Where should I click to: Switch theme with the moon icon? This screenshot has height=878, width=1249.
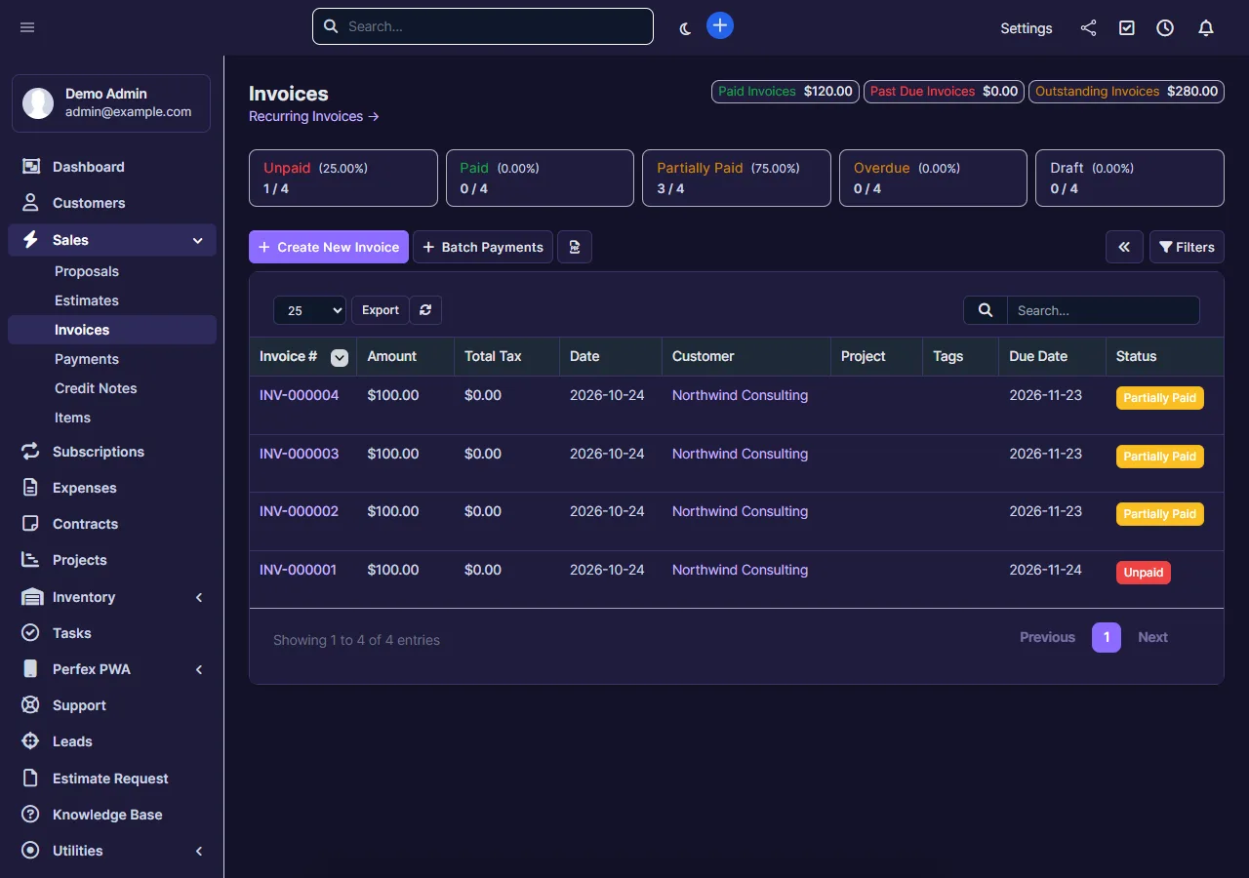pyautogui.click(x=685, y=28)
